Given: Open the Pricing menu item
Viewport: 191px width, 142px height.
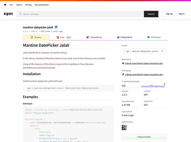Looking at the screenshot, I should pos(28,5).
